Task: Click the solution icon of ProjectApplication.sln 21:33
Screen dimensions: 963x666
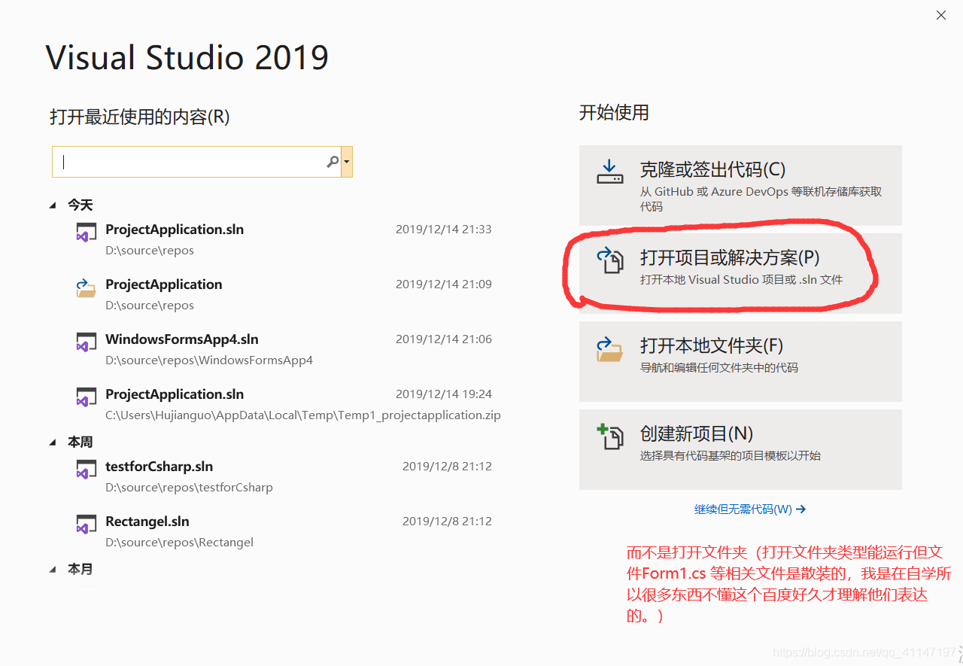Action: pos(86,231)
